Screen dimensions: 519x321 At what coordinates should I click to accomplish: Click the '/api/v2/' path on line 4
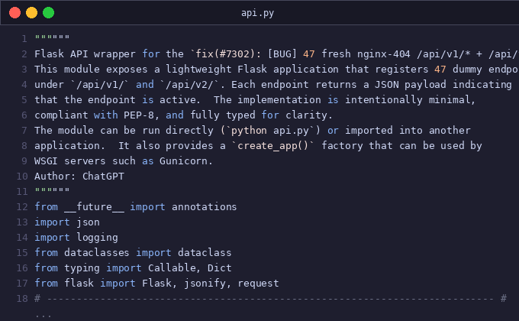tap(189, 85)
